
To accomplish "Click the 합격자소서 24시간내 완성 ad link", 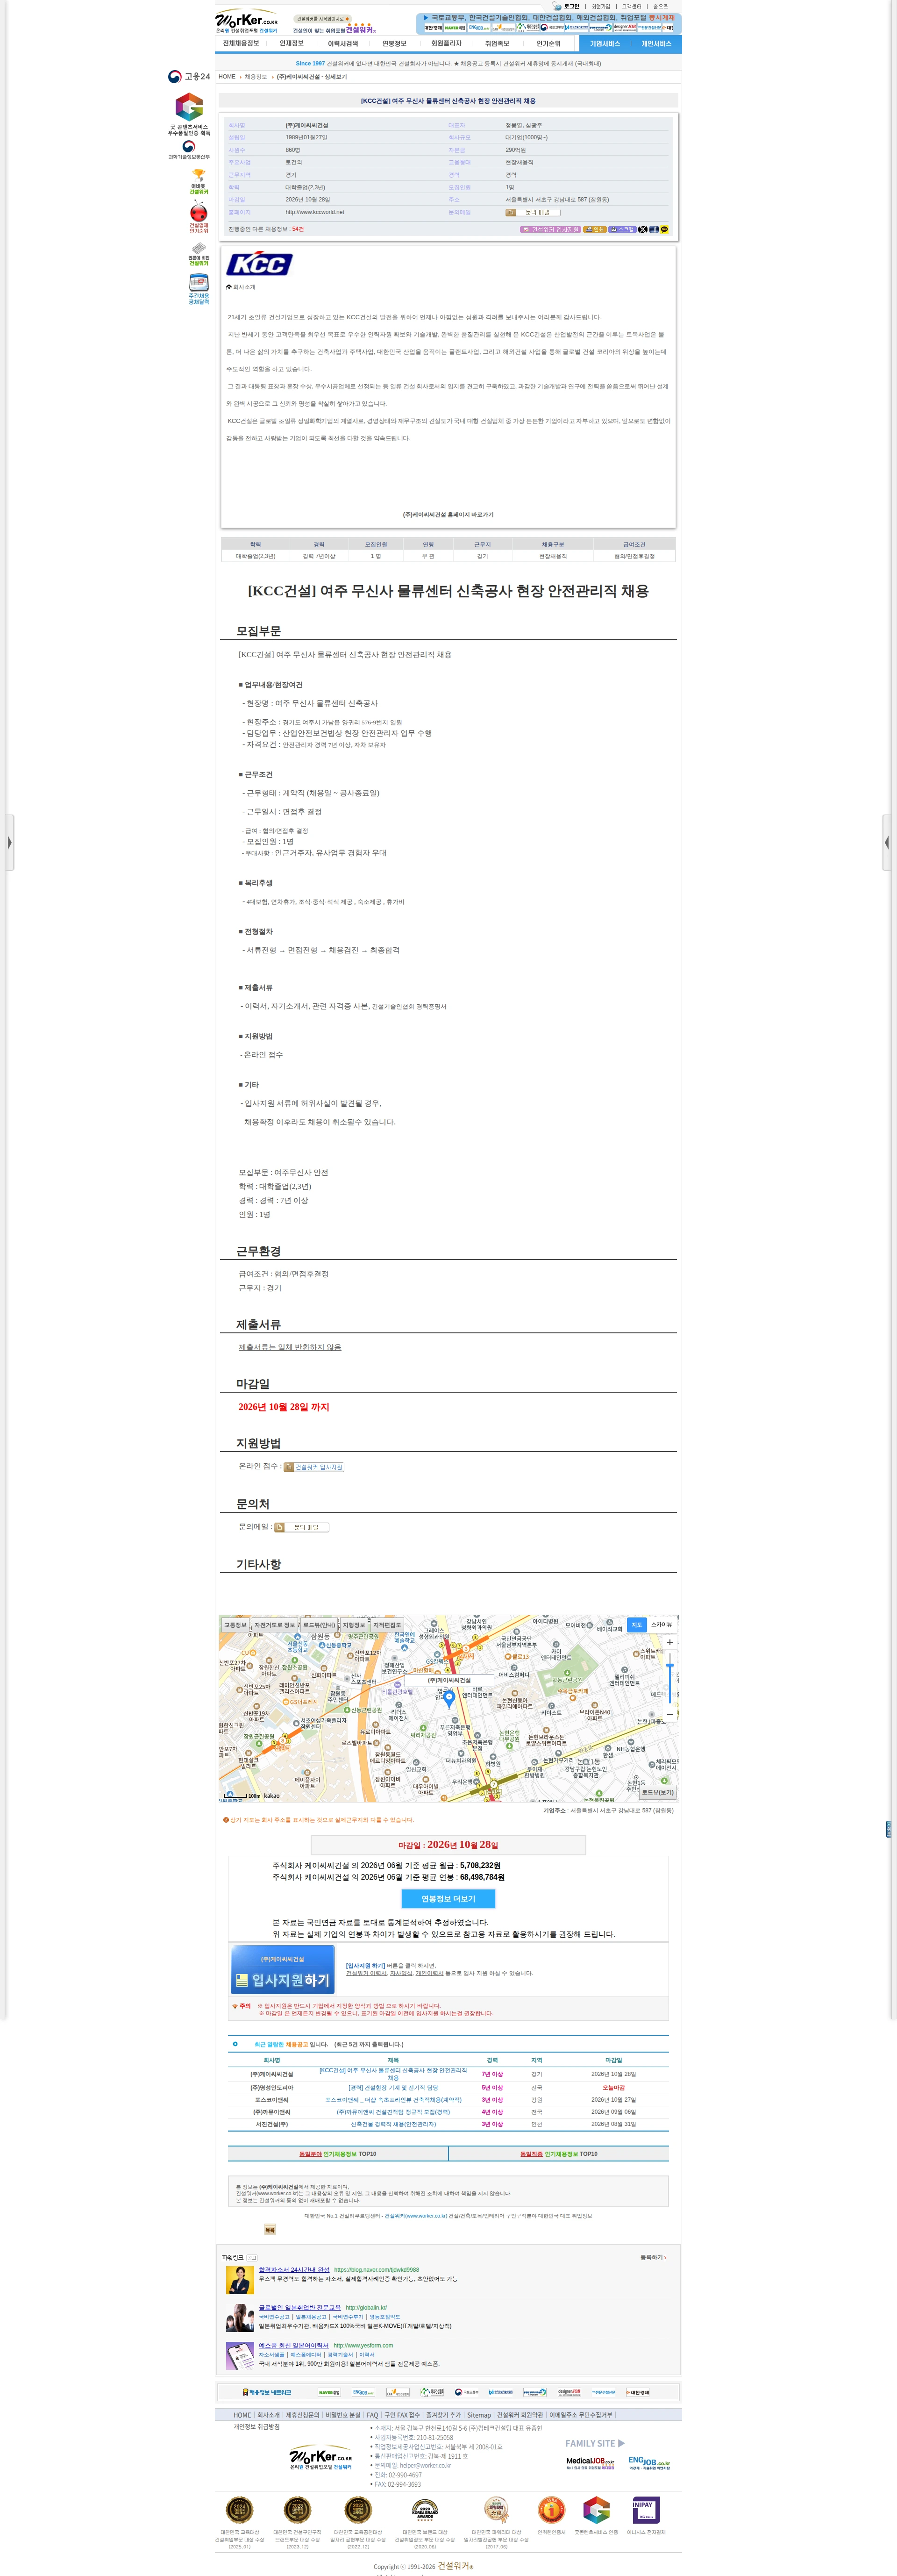I will click(x=294, y=2269).
